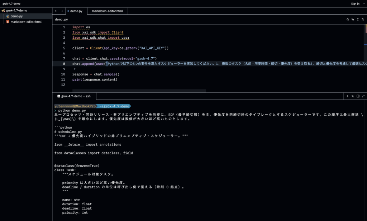Screen dimensions: 367x221
Task: Click the grok-4.7-demo project folder icon
Action: coord(3,10)
